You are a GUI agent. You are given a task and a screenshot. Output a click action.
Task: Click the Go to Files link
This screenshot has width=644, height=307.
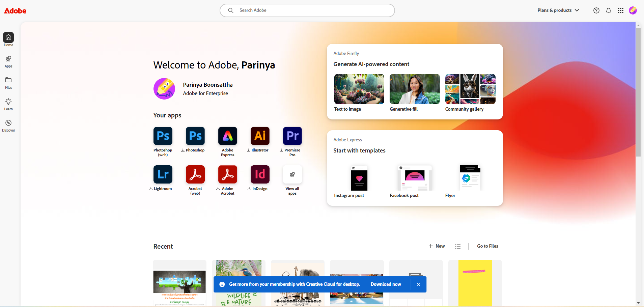(x=487, y=246)
